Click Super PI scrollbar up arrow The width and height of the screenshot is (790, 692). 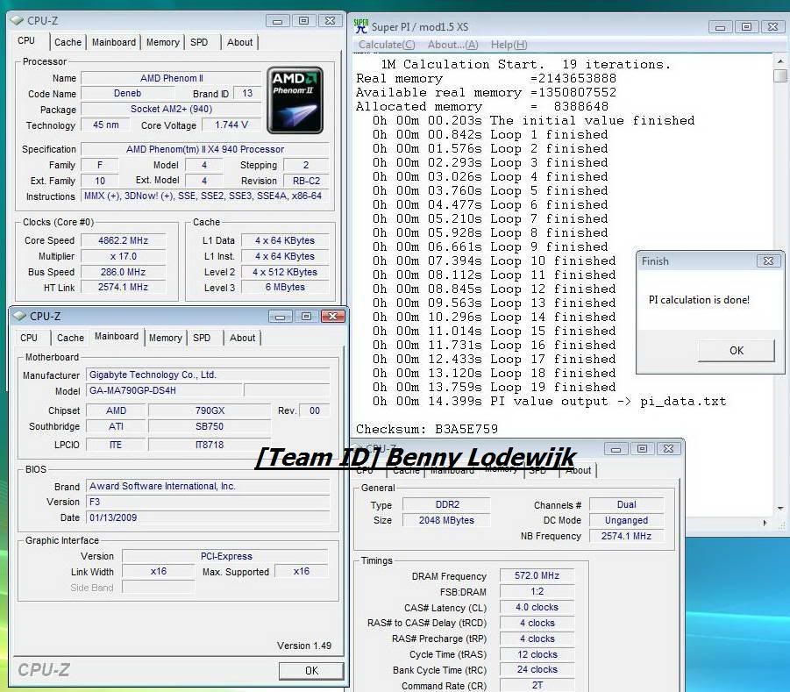pyautogui.click(x=780, y=61)
